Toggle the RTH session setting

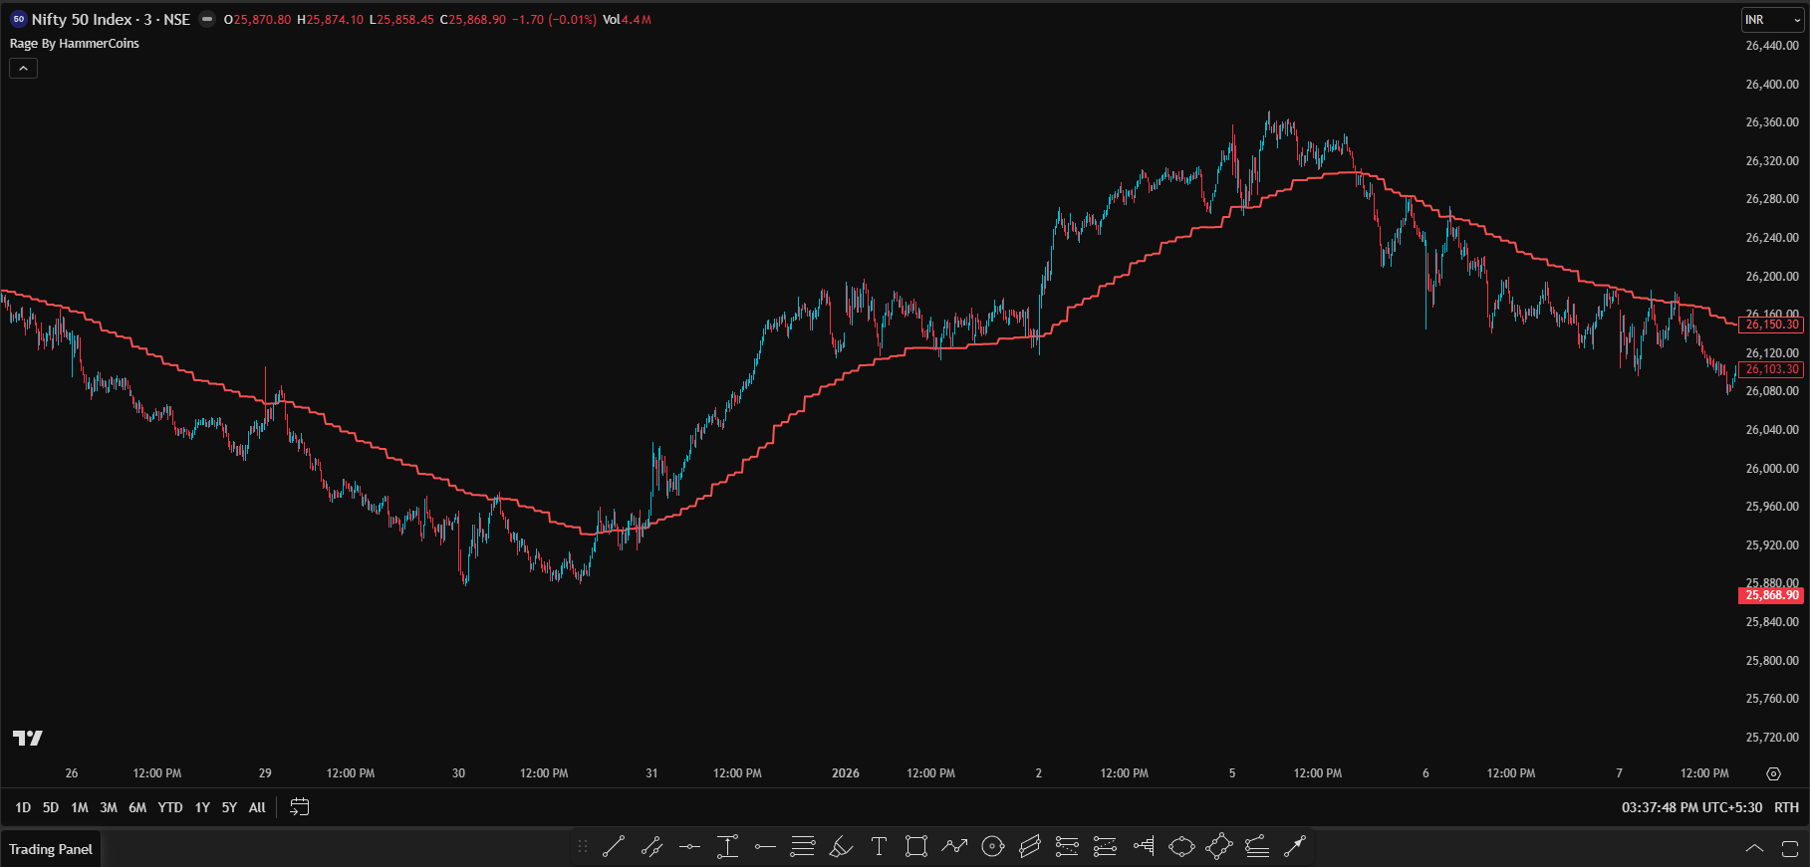1786,807
